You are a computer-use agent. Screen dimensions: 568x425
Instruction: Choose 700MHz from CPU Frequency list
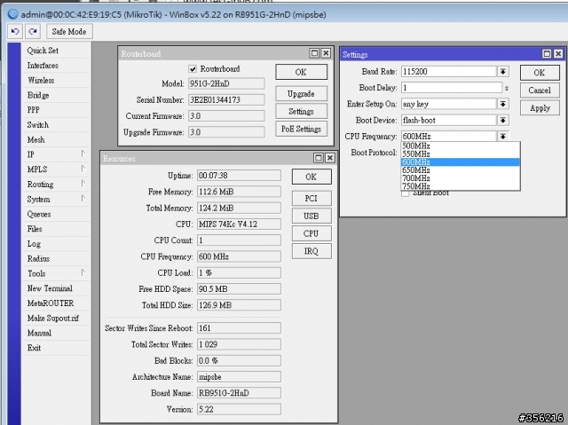[460, 177]
